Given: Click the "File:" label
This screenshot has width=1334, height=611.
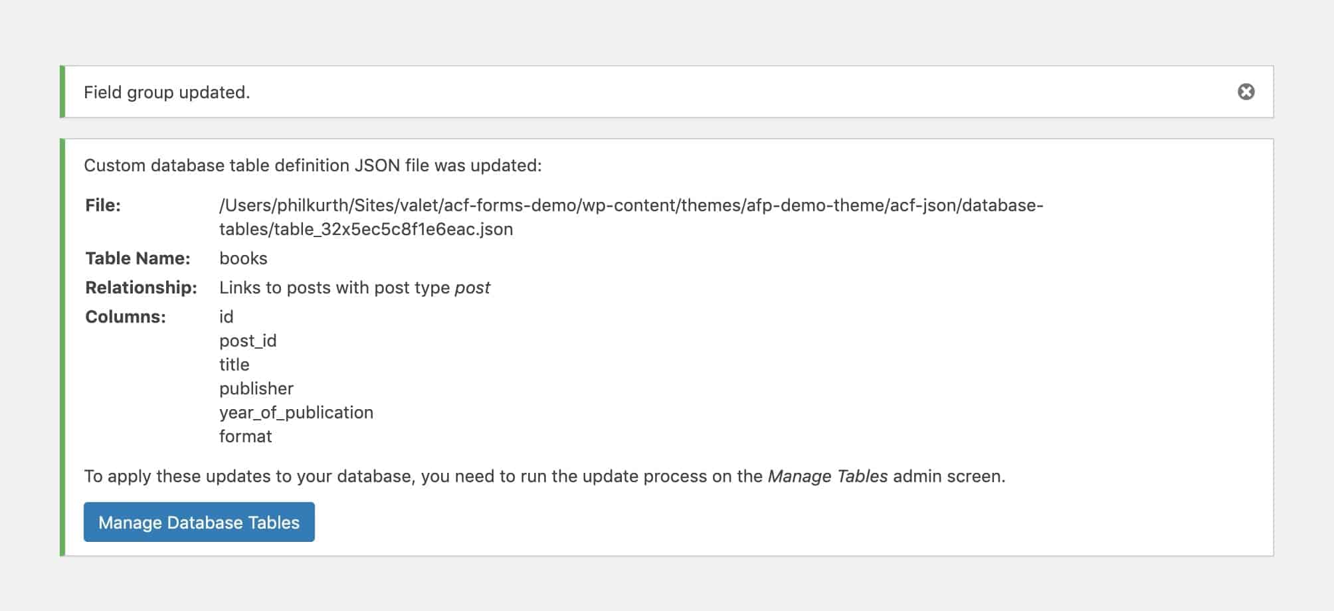Looking at the screenshot, I should tap(103, 205).
